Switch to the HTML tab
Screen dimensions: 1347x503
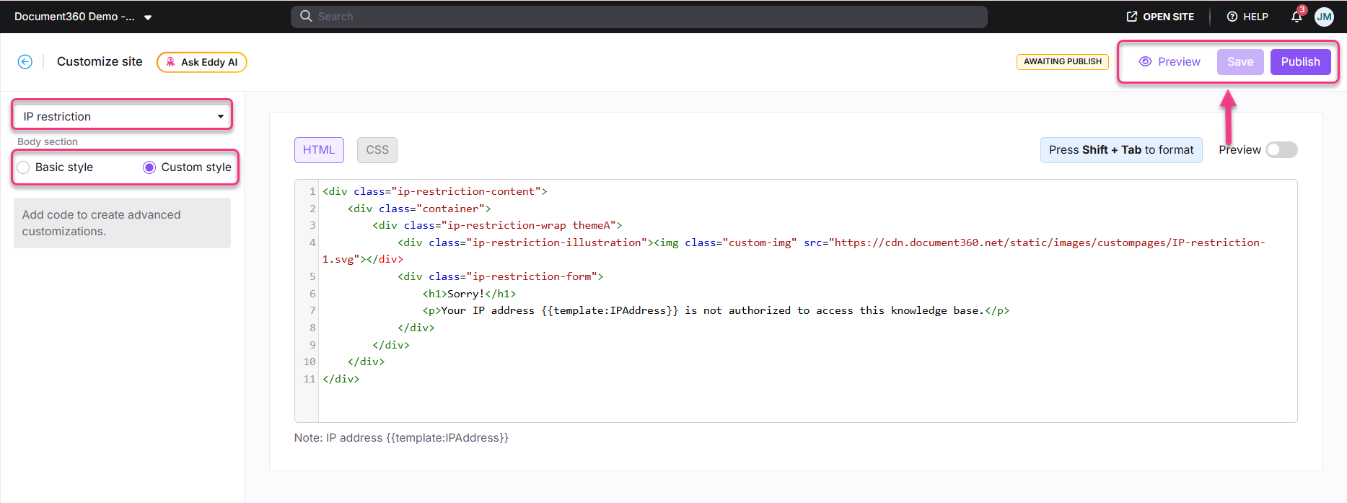[319, 150]
